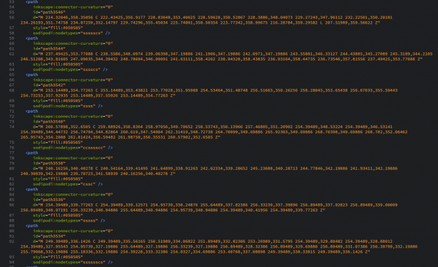Click the id="path3542" attribute line
This screenshot has height=267, width=438.
[49, 85]
